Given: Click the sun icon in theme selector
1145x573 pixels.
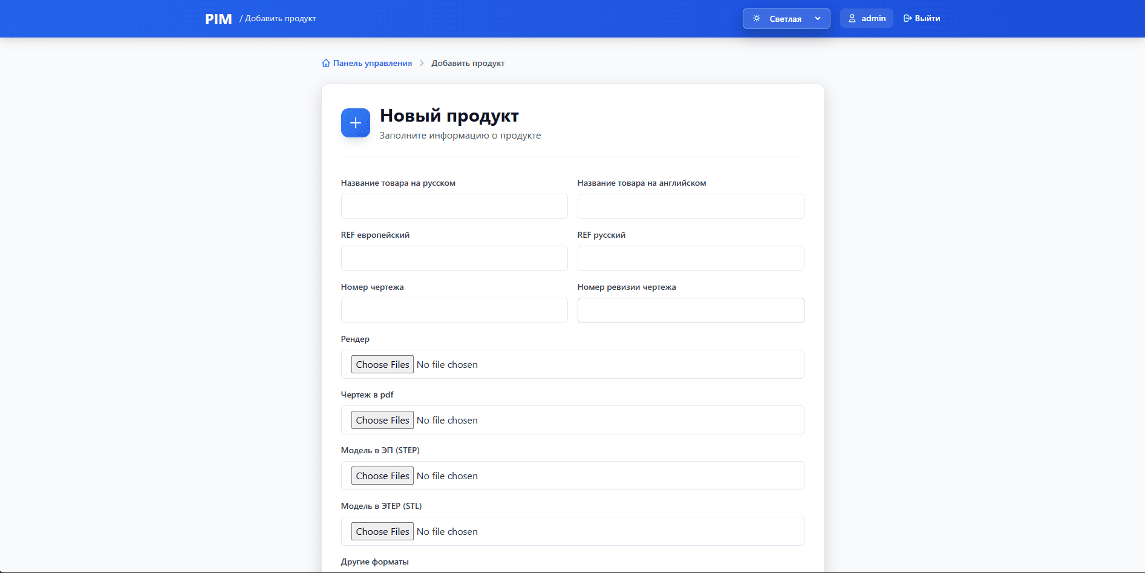Looking at the screenshot, I should click(756, 19).
